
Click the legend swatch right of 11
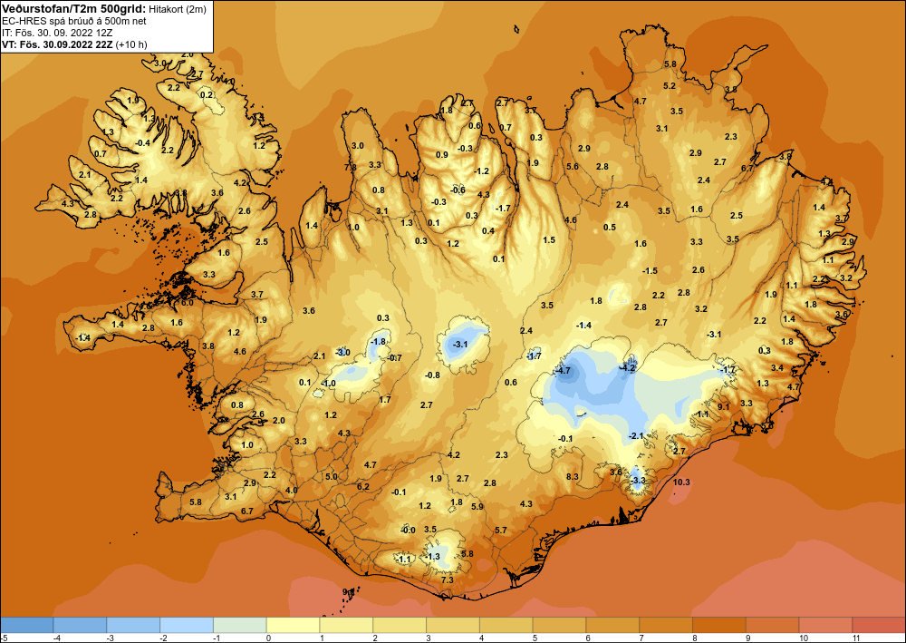pyautogui.click(x=879, y=625)
